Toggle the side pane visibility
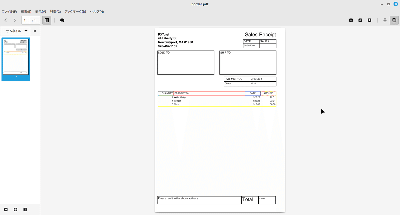This screenshot has width=400, height=215. [x=47, y=20]
